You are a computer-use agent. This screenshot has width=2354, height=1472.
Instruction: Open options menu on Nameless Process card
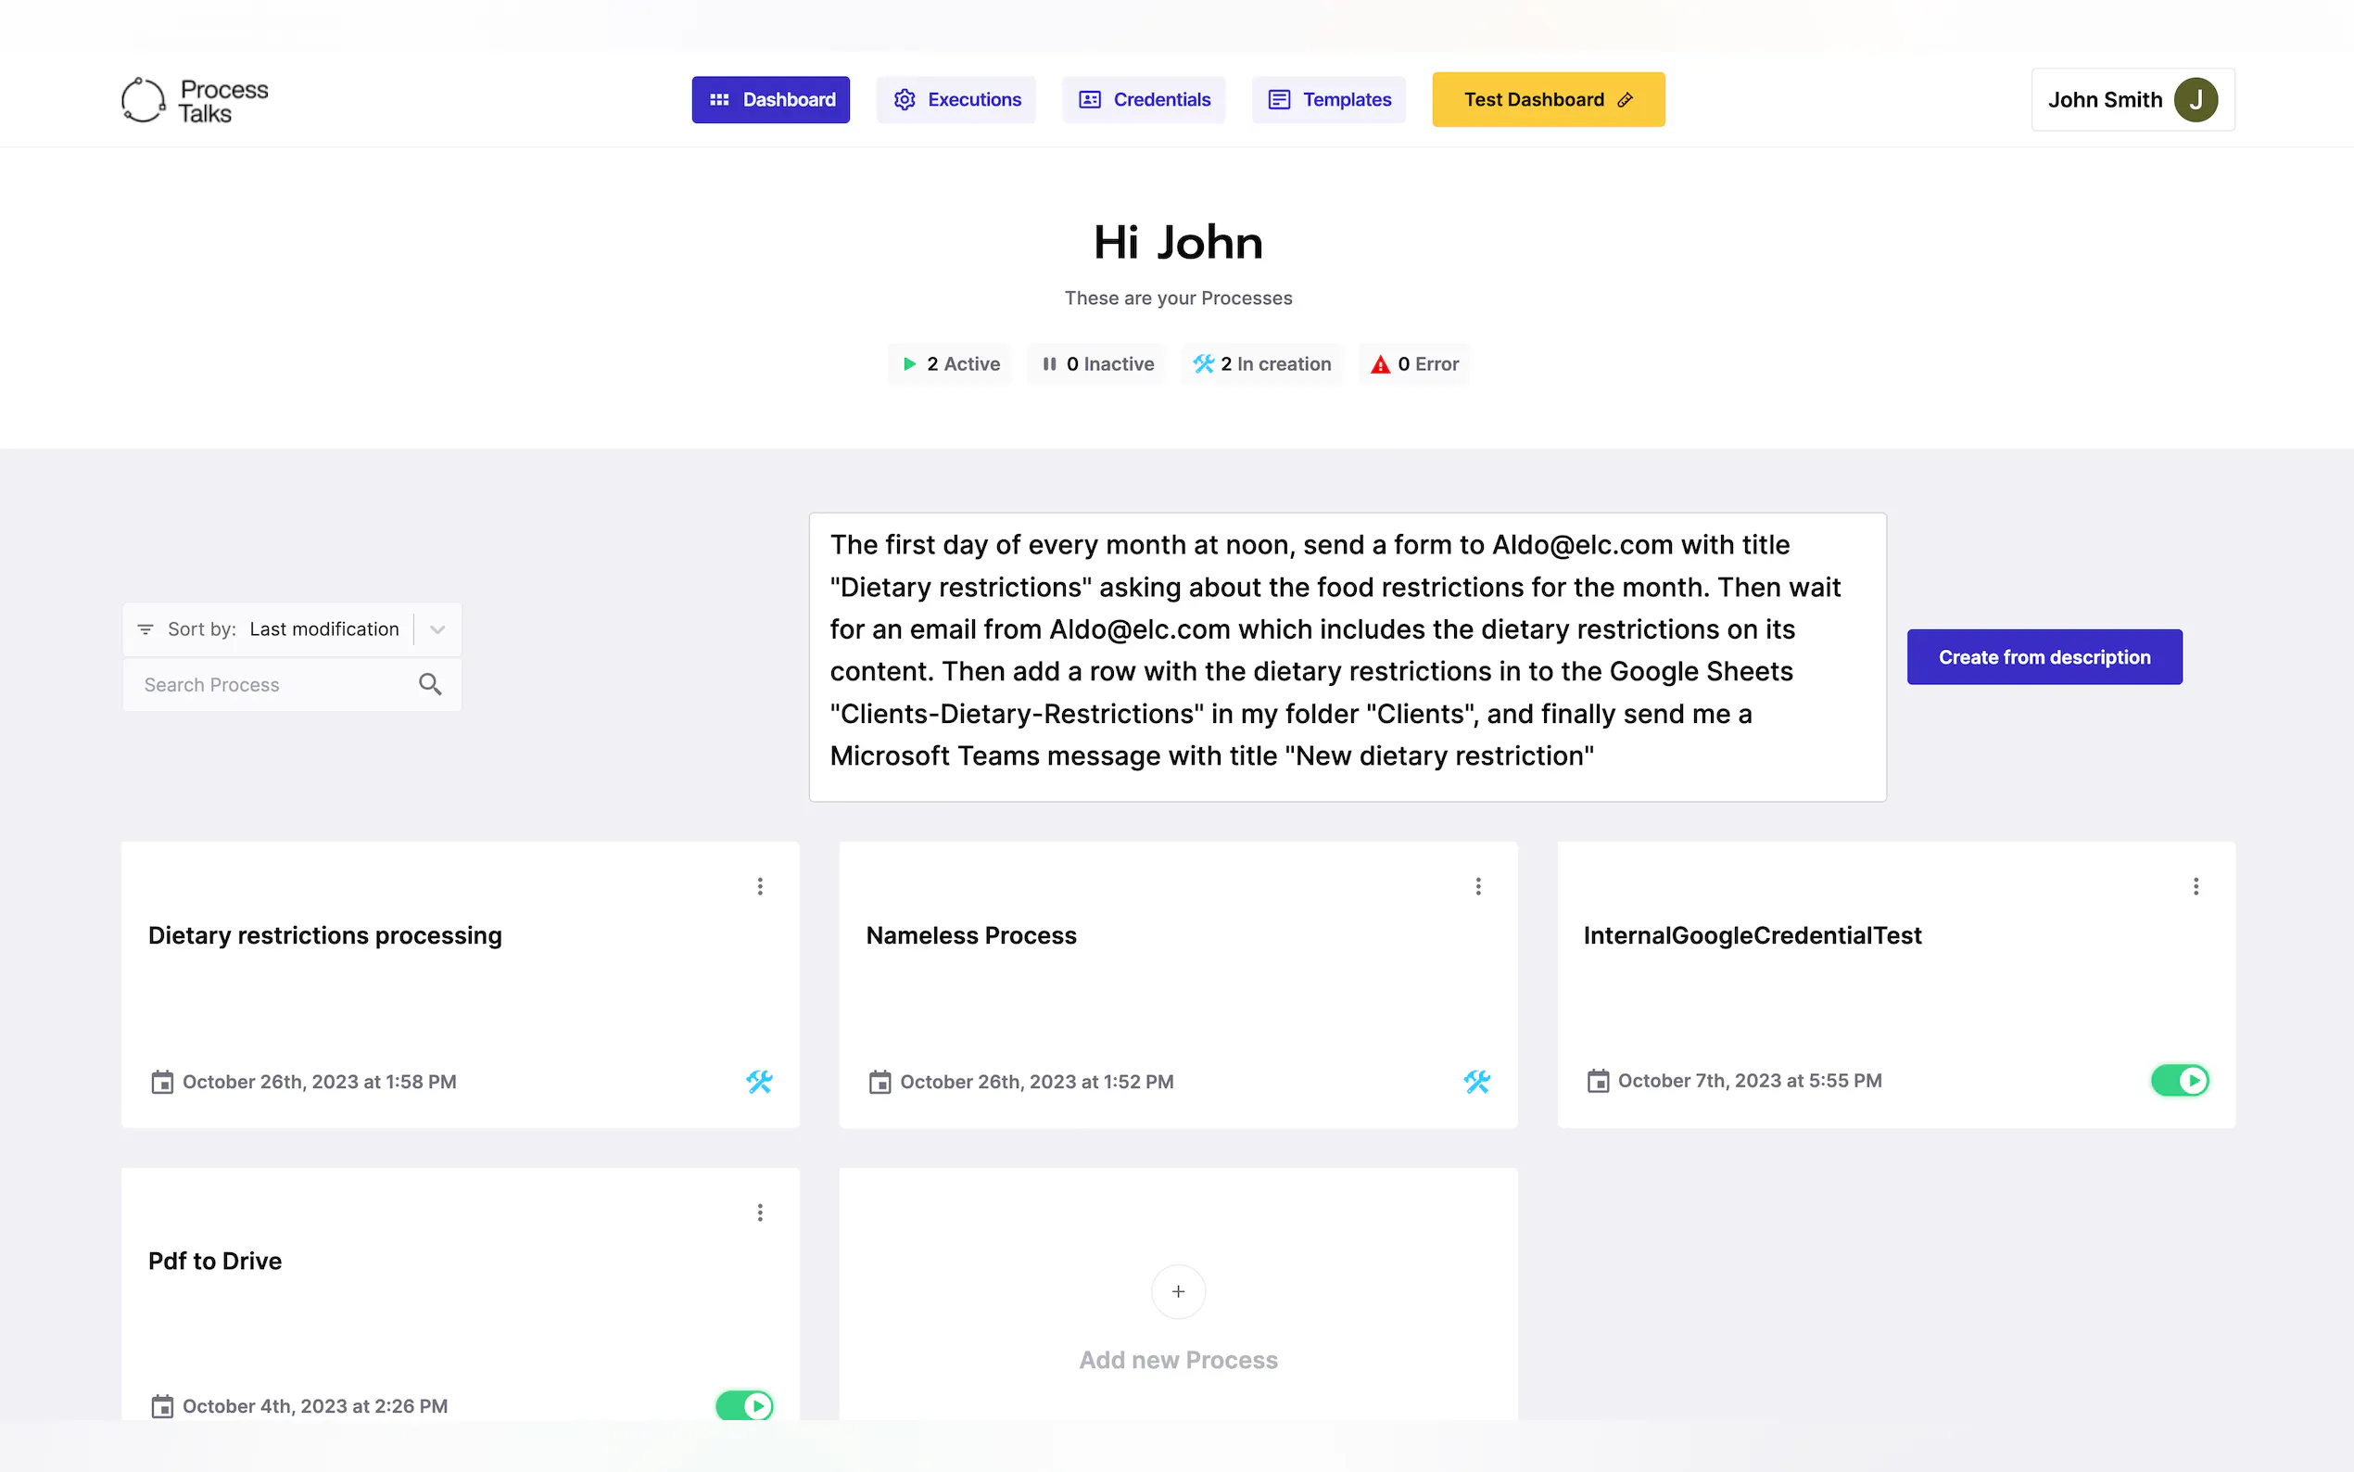tap(1478, 886)
